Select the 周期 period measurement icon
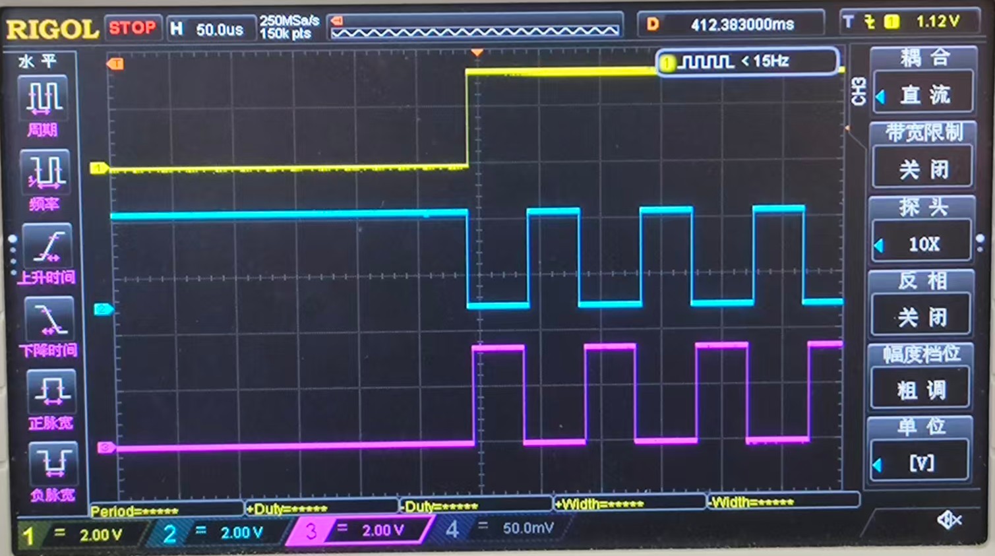The width and height of the screenshot is (995, 556). coord(44,98)
